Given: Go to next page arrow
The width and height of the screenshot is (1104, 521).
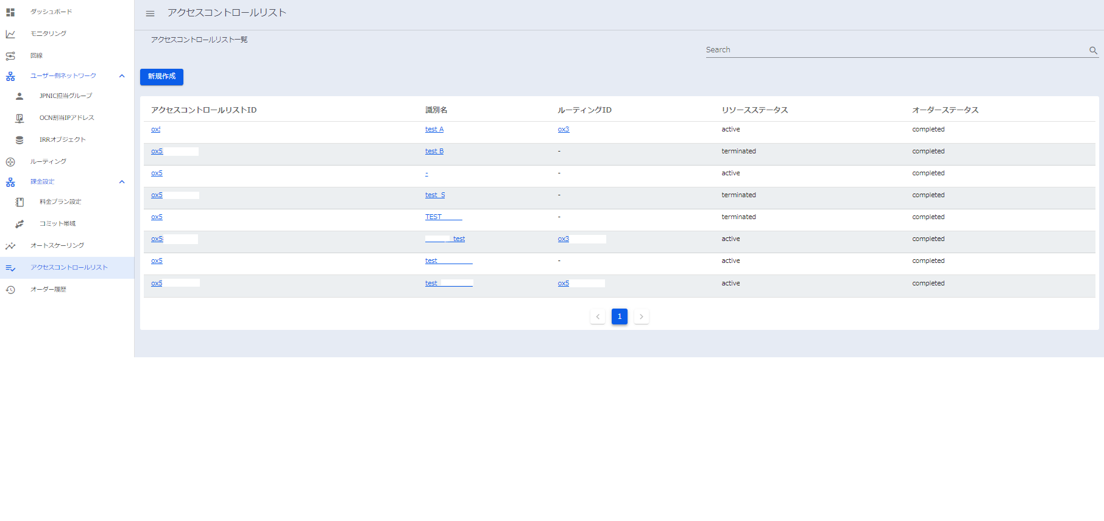Looking at the screenshot, I should (641, 316).
